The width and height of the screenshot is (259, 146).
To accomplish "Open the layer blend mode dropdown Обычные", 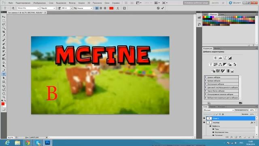I will pyautogui.click(x=219, y=110).
